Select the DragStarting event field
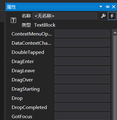 (x=82, y=89)
